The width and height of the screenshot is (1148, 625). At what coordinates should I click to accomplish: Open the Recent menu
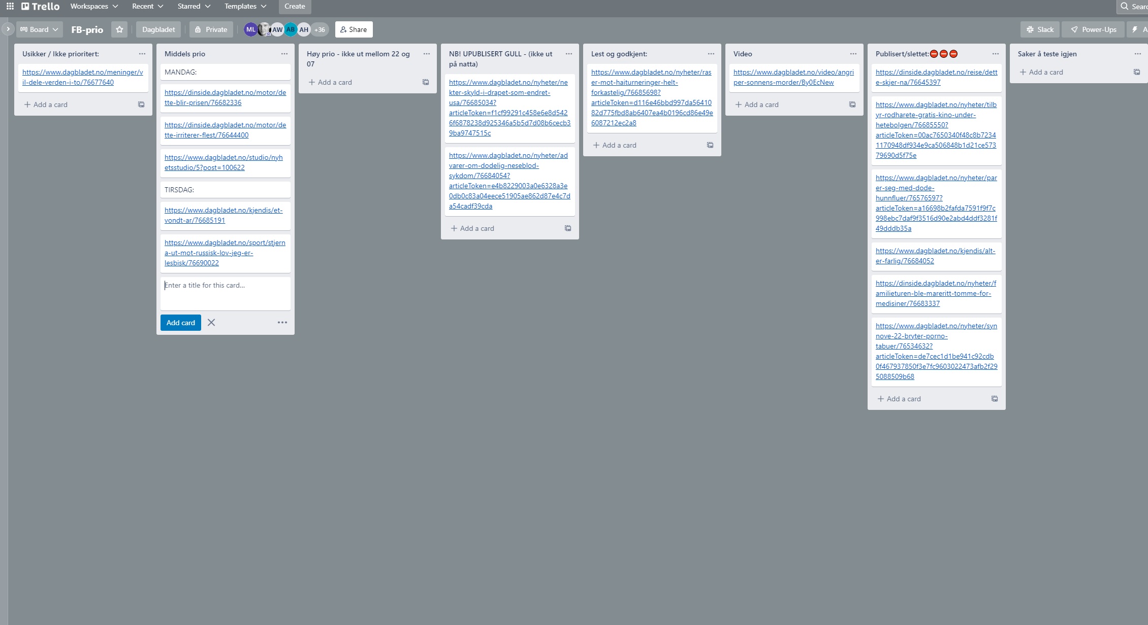(147, 6)
